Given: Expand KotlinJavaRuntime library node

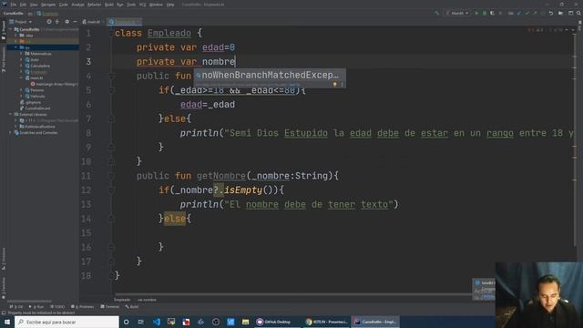Looking at the screenshot, I should (x=16, y=127).
